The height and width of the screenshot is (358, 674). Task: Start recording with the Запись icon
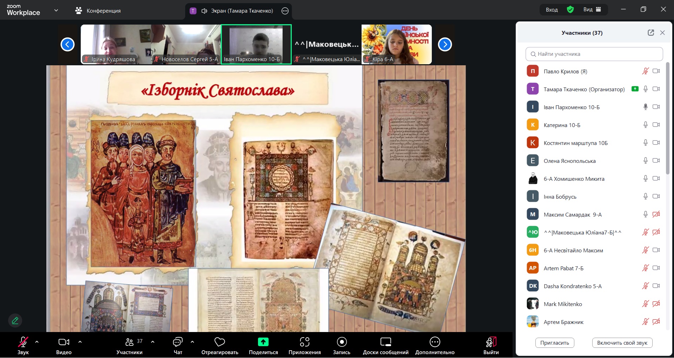coord(342,342)
